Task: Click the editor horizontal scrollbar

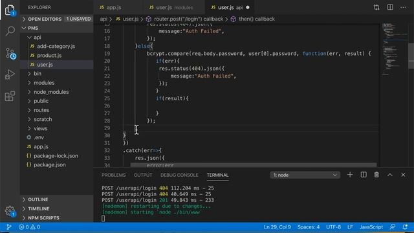Action: coord(254,165)
